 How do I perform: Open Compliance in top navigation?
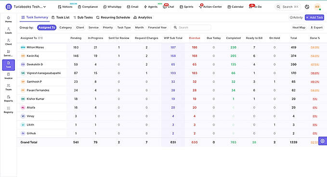click(x=88, y=7)
